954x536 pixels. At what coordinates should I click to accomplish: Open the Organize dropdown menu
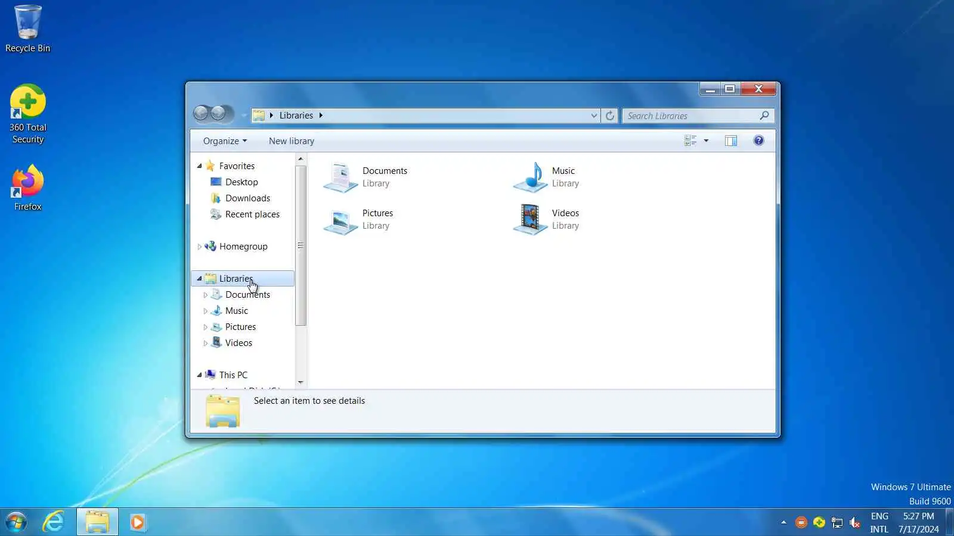[225, 141]
